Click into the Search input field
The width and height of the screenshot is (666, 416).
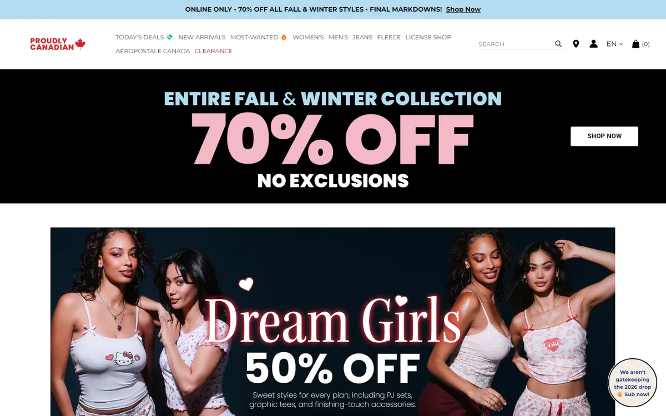pyautogui.click(x=516, y=44)
